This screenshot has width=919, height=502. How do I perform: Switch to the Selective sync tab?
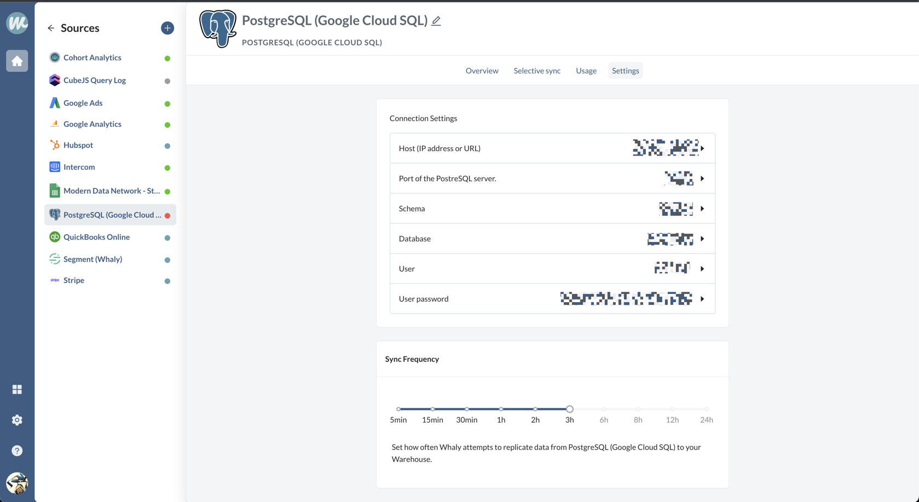pyautogui.click(x=537, y=71)
